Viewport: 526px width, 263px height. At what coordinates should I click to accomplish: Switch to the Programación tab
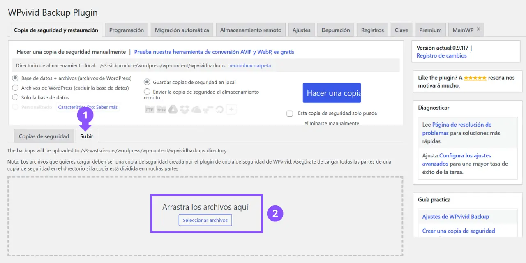(x=127, y=30)
